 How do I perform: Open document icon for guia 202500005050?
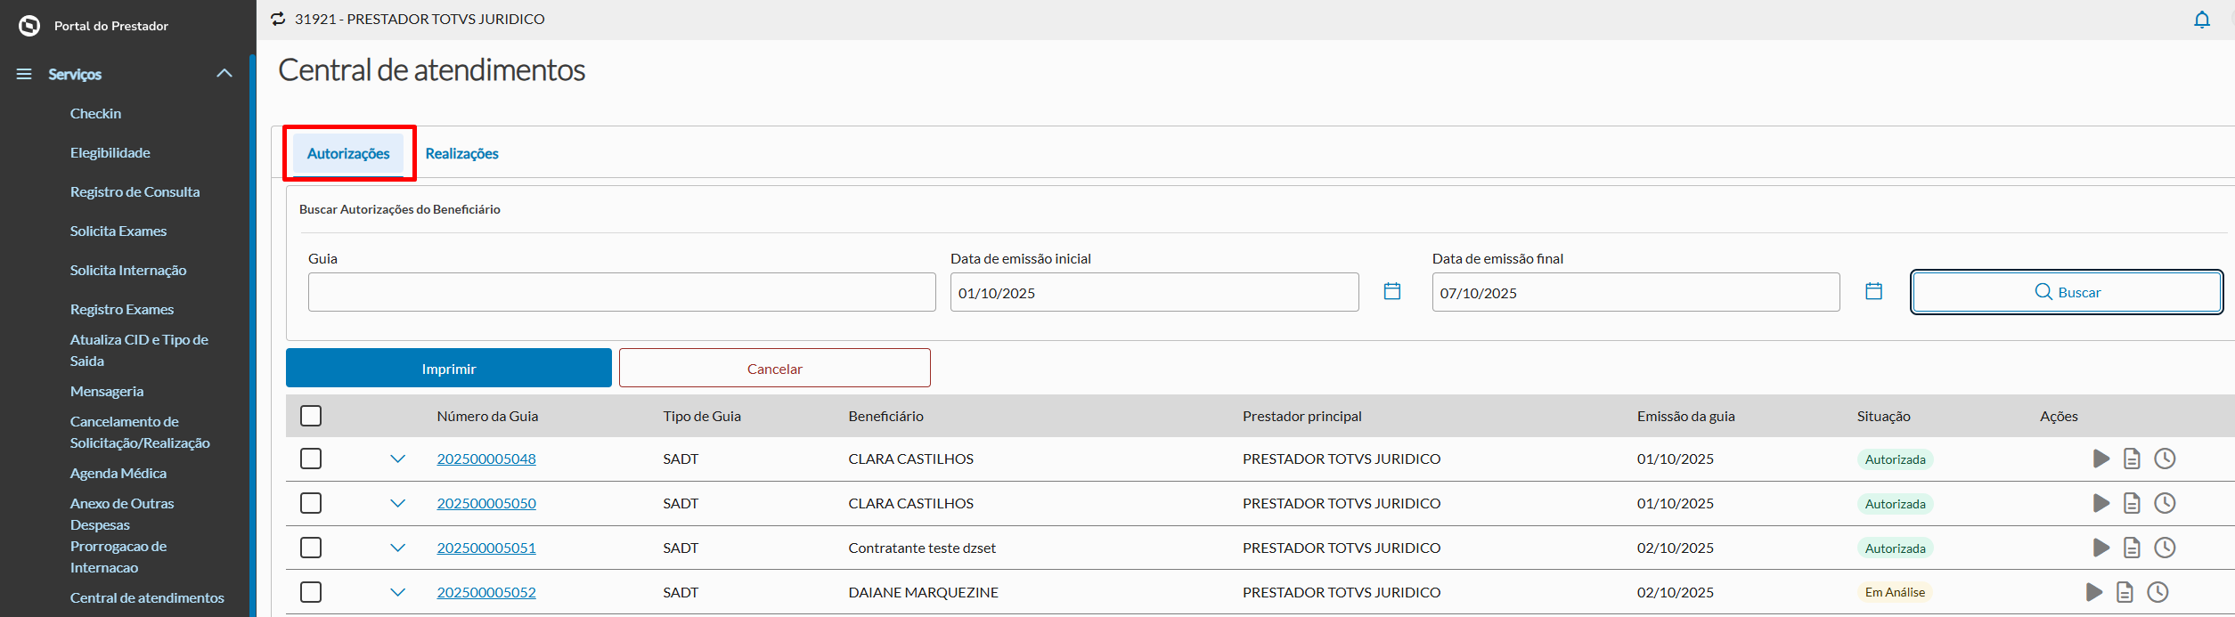pyautogui.click(x=2131, y=503)
